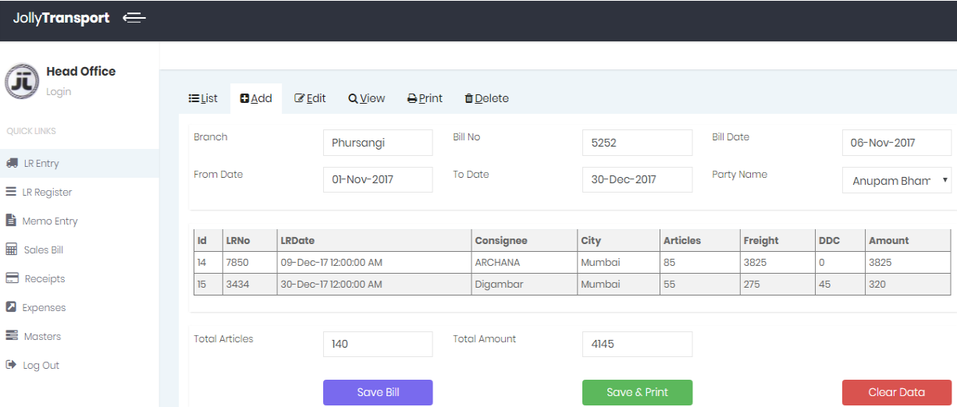Click the list icon beside LR Register

pos(11,191)
